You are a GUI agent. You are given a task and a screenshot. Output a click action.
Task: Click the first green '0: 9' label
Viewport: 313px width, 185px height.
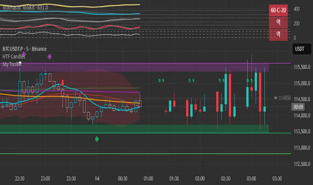click(x=161, y=81)
